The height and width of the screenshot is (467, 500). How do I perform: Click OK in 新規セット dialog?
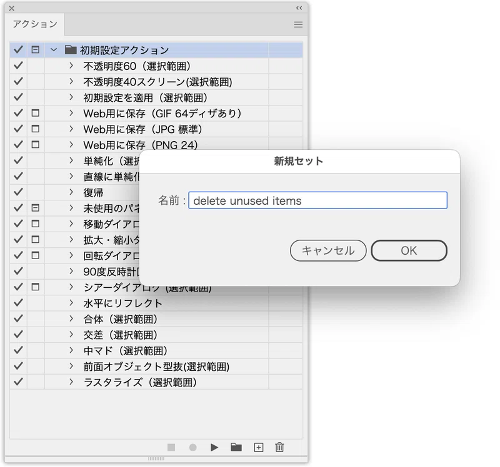click(x=409, y=251)
